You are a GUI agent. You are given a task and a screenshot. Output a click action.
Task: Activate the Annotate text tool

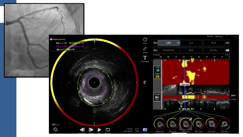pyautogui.click(x=145, y=58)
